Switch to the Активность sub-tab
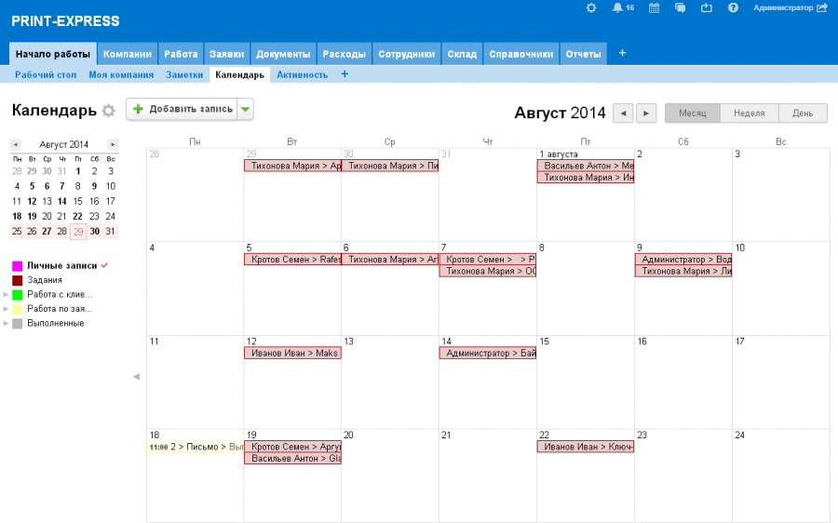 tap(302, 74)
